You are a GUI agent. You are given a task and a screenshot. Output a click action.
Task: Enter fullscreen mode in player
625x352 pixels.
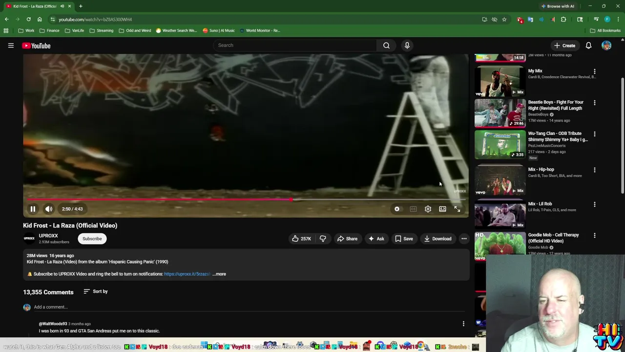pyautogui.click(x=457, y=209)
